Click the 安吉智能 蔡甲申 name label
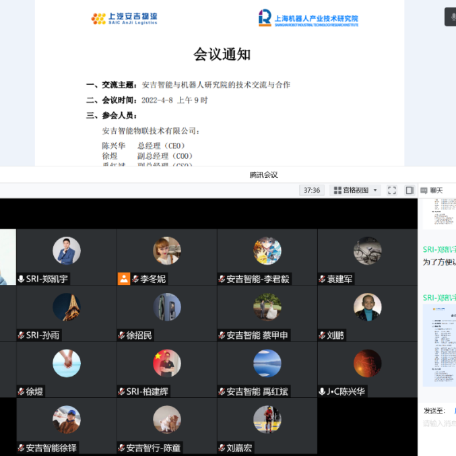The height and width of the screenshot is (456, 456). pos(257,335)
